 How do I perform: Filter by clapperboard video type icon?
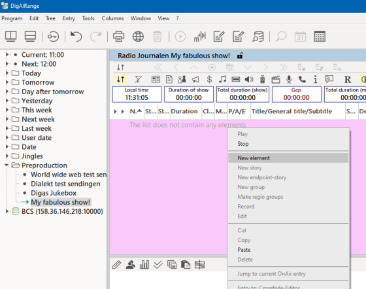[x=276, y=80]
